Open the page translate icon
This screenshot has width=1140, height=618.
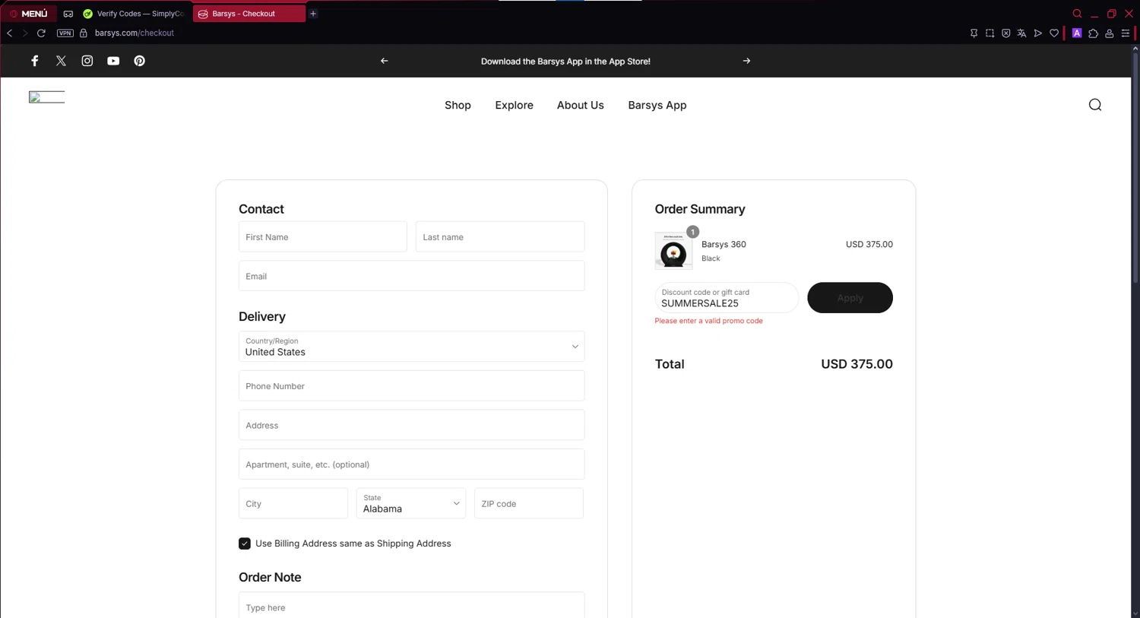coord(1021,33)
